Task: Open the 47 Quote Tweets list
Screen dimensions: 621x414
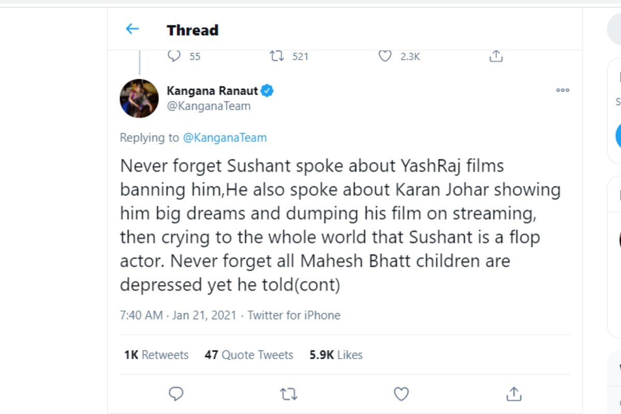Action: (x=249, y=355)
